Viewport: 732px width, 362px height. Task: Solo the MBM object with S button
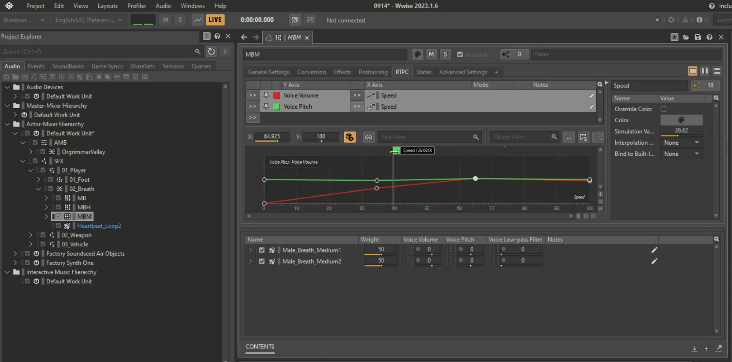pos(445,54)
